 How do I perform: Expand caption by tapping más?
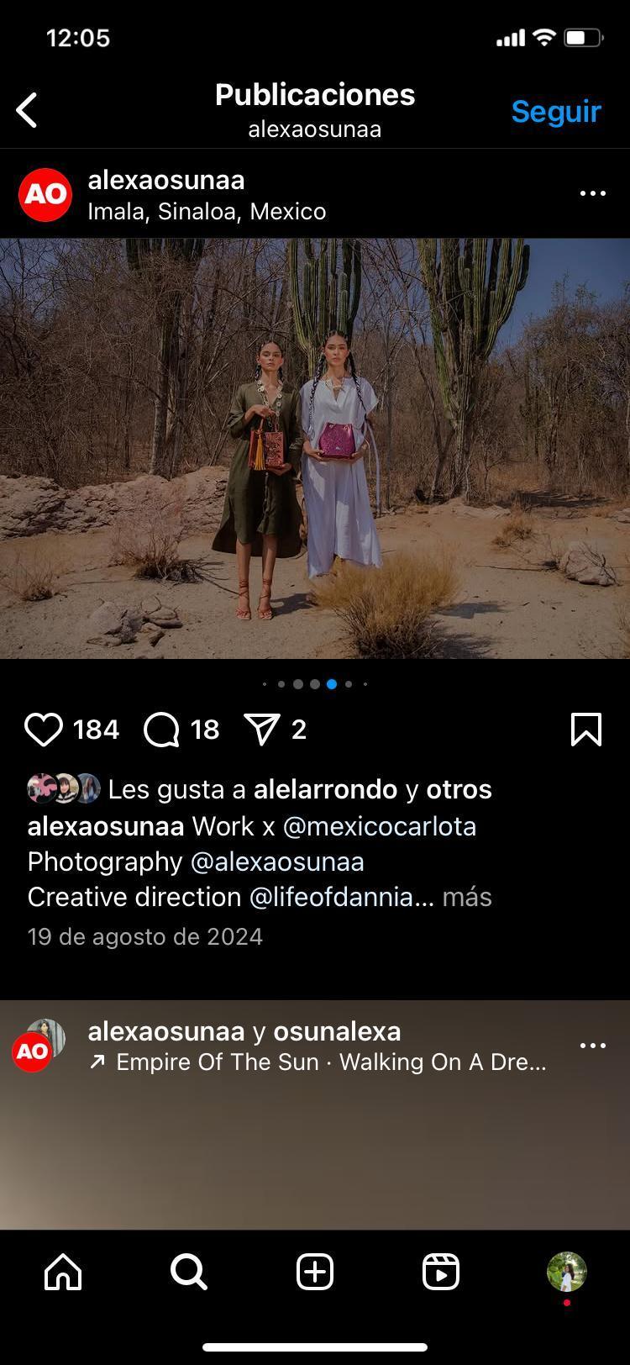tap(467, 897)
